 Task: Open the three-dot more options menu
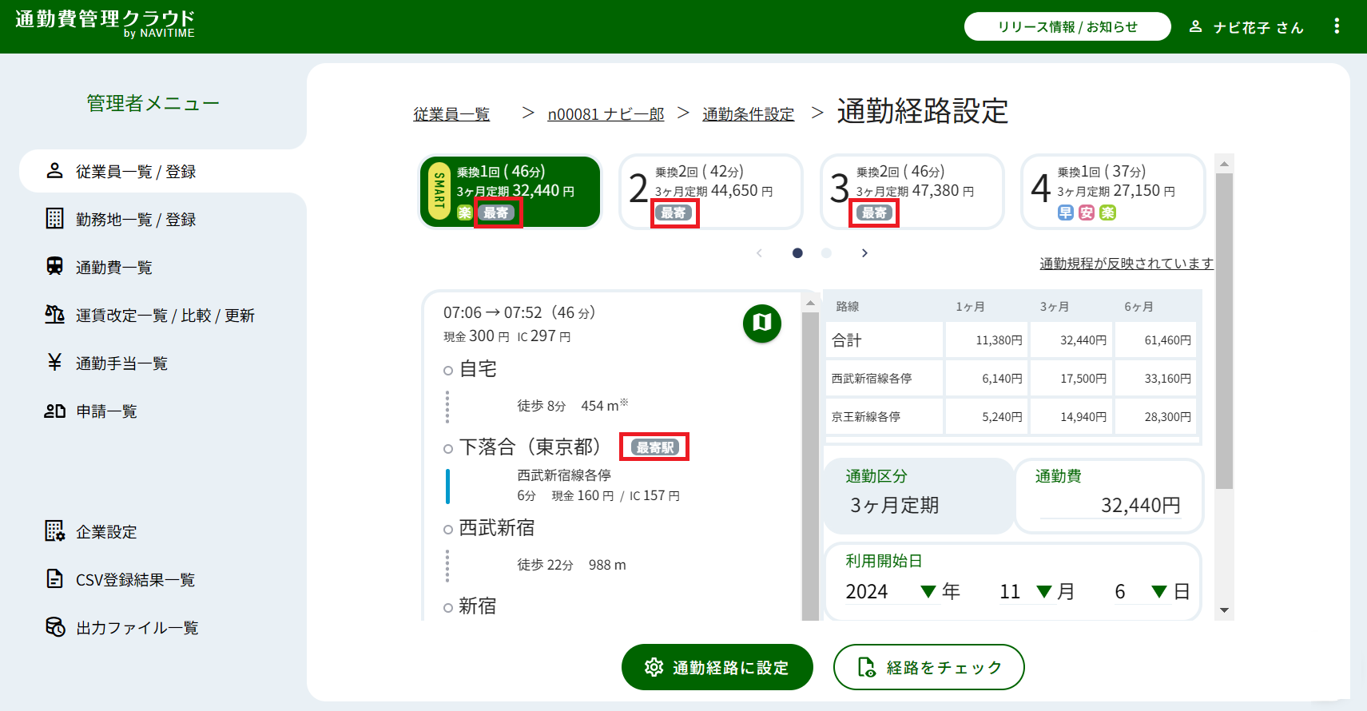(x=1337, y=26)
